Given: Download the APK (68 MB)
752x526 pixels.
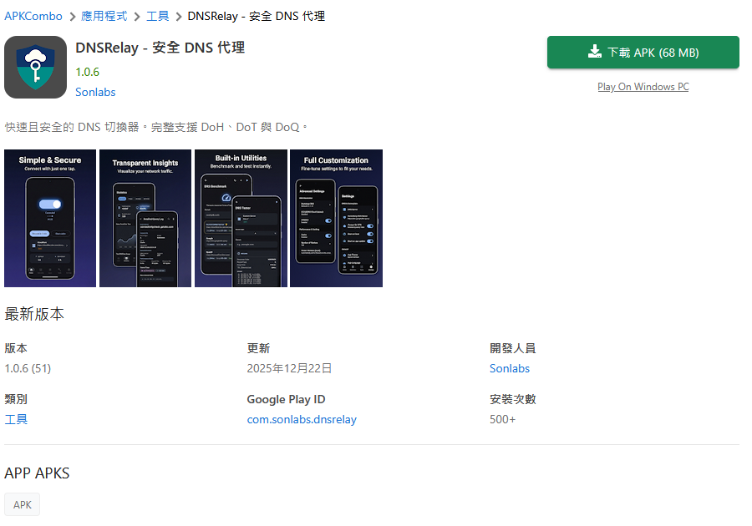Looking at the screenshot, I should (x=643, y=53).
